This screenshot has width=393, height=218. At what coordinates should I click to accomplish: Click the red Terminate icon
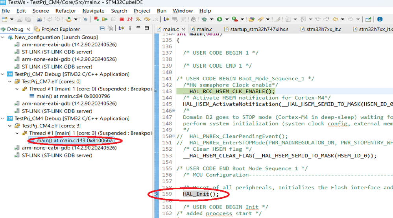tap(122, 19)
